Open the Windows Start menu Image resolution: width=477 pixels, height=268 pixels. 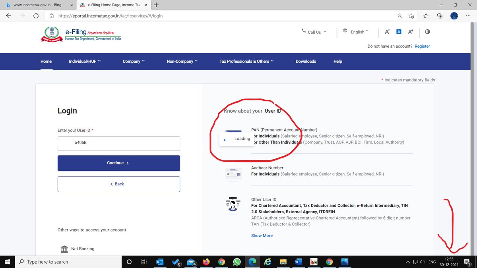tap(7, 262)
